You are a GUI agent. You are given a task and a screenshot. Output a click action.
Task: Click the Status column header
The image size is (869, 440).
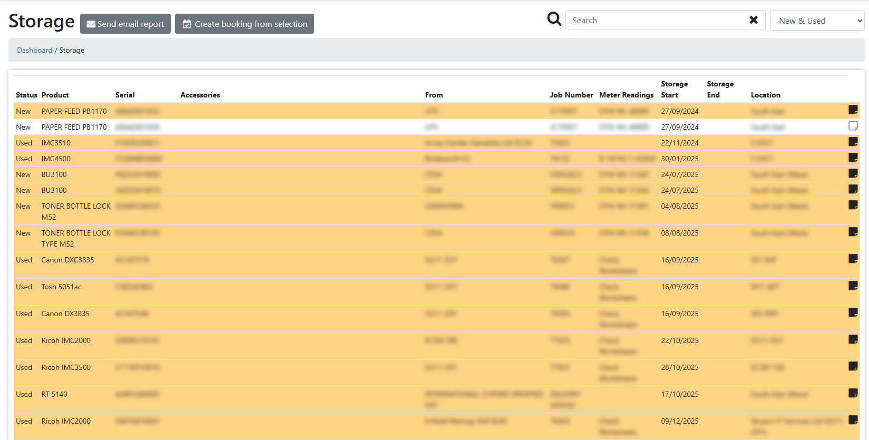26,95
